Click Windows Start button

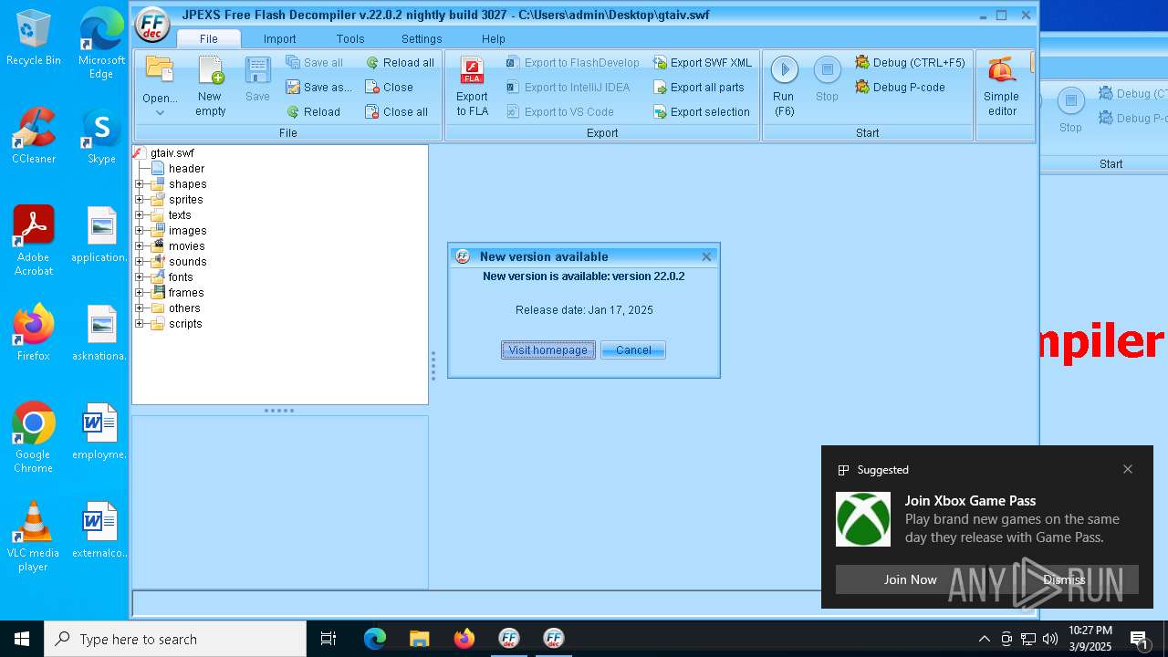(x=22, y=639)
